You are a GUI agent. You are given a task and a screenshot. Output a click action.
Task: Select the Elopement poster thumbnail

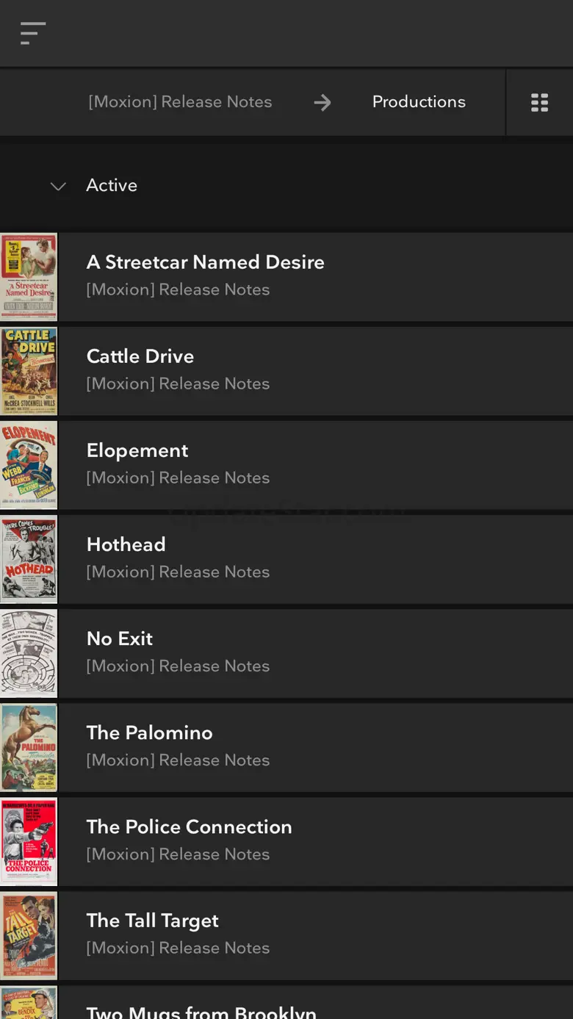[29, 465]
